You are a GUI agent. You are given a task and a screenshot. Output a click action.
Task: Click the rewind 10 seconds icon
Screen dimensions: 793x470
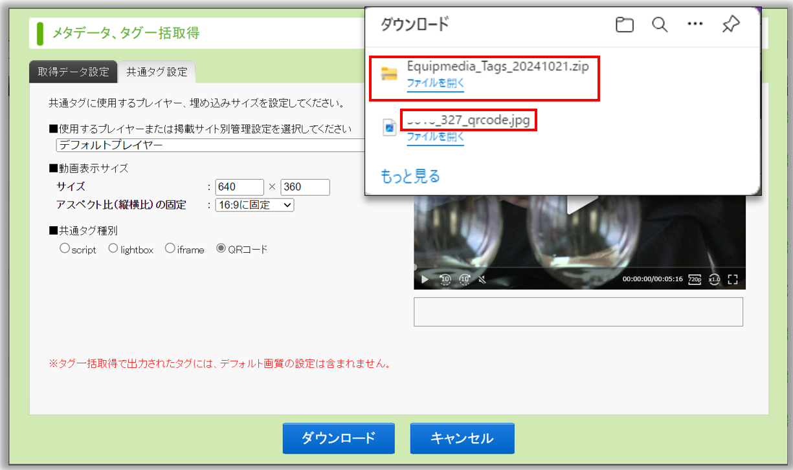point(445,279)
